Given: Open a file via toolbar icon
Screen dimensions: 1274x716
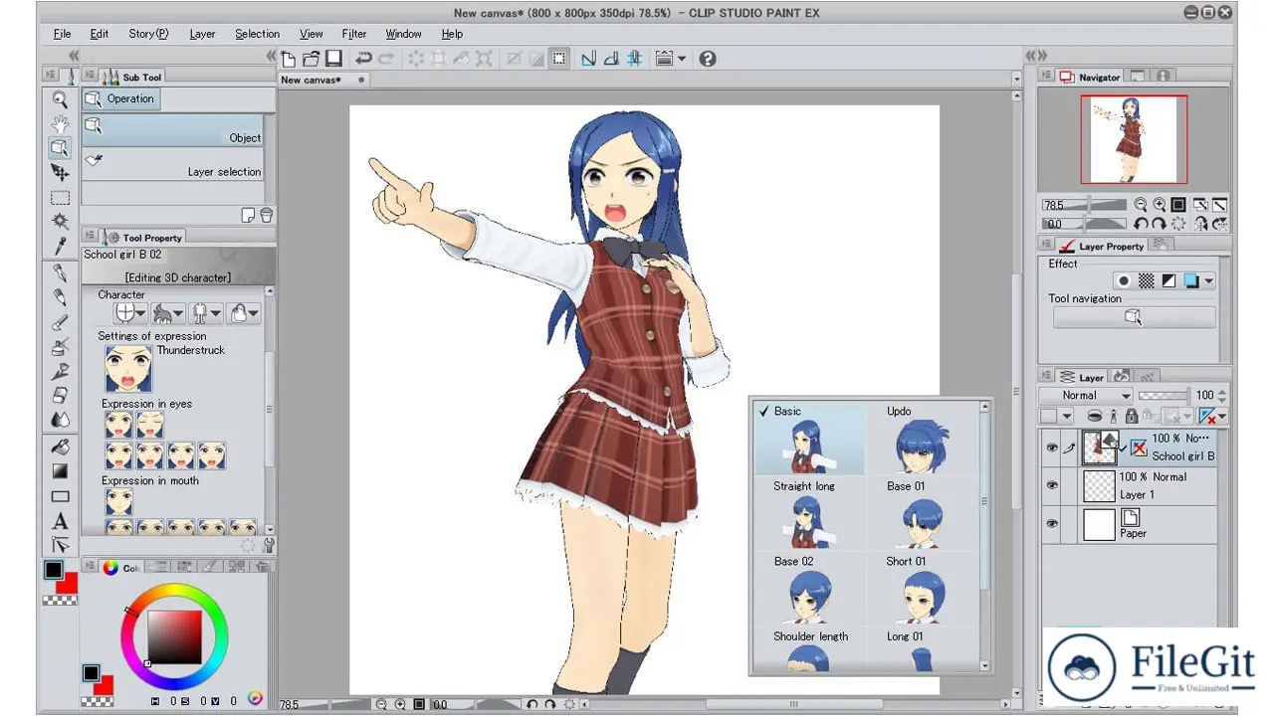Looking at the screenshot, I should click(x=312, y=59).
